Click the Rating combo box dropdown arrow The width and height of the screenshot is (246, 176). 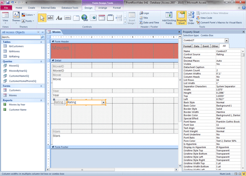[x=104, y=102]
